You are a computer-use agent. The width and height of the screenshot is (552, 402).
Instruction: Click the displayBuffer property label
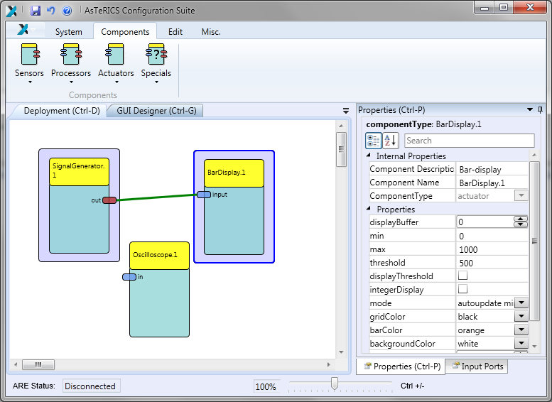[x=394, y=222]
